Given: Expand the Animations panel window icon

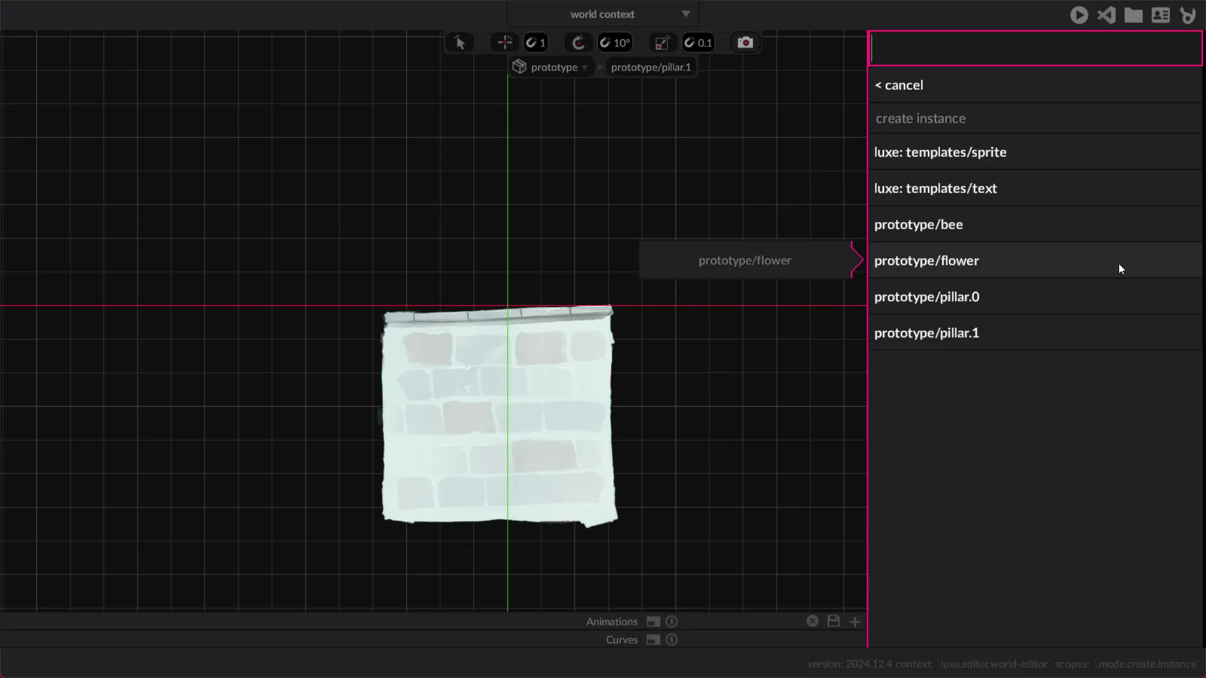Looking at the screenshot, I should point(653,621).
